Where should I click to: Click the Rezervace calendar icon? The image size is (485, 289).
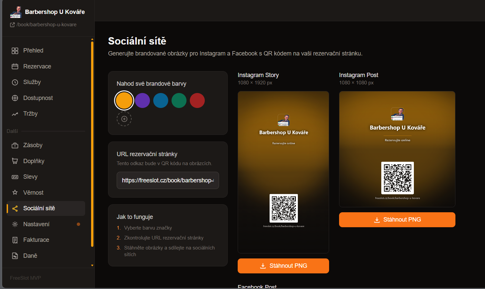tap(15, 66)
